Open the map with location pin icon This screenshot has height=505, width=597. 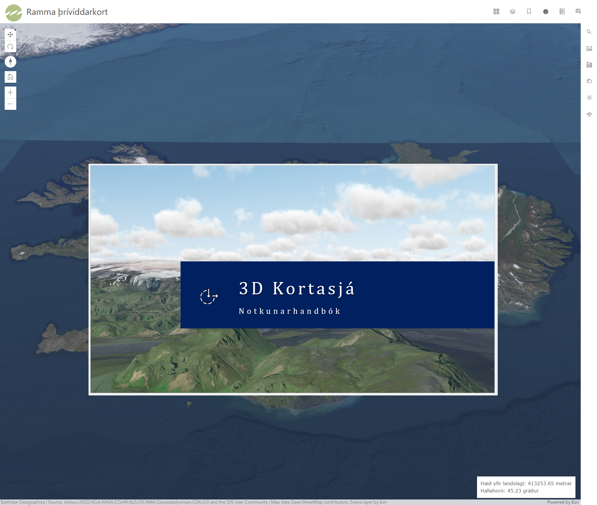pos(578,11)
